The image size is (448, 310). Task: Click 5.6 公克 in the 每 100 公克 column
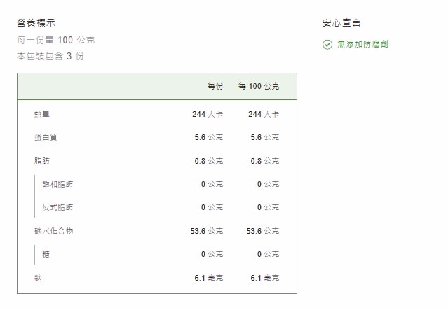(x=264, y=137)
